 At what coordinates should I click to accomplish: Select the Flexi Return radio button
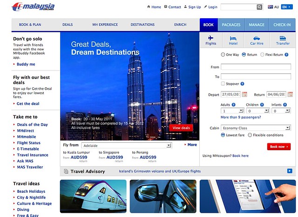pos(262,55)
